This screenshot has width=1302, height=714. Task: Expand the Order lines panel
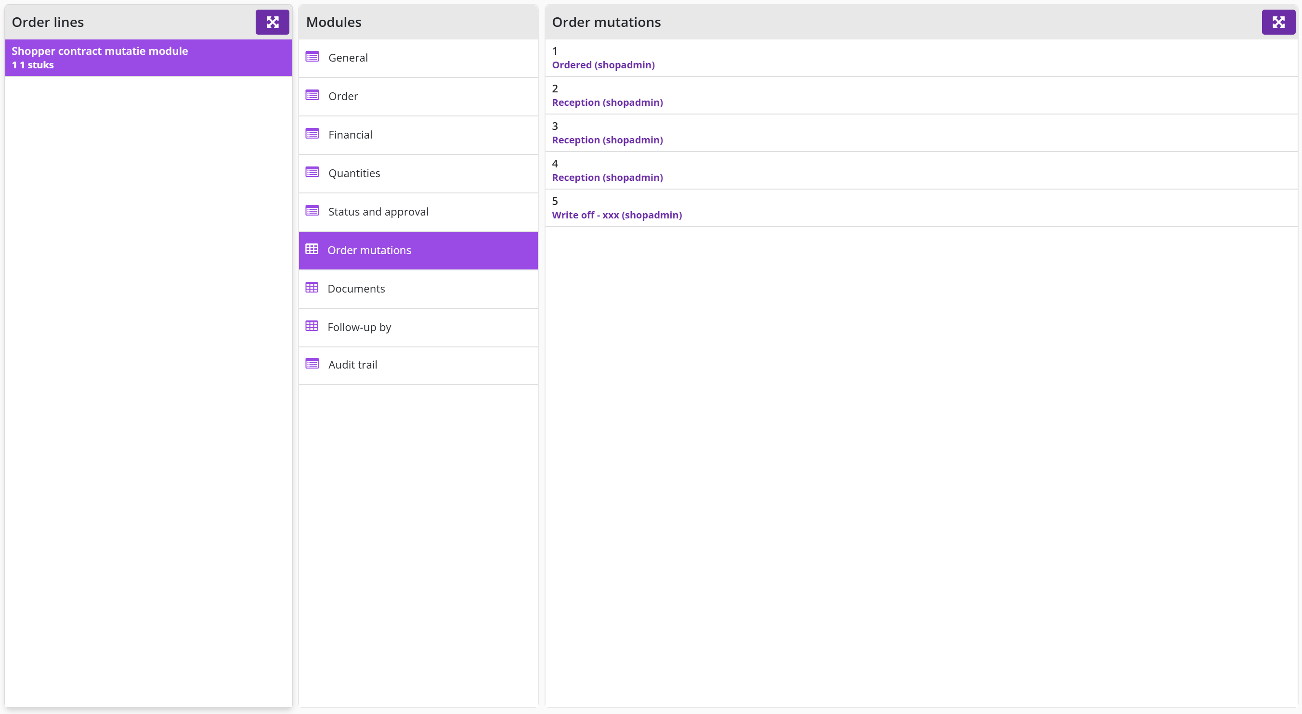(x=272, y=22)
